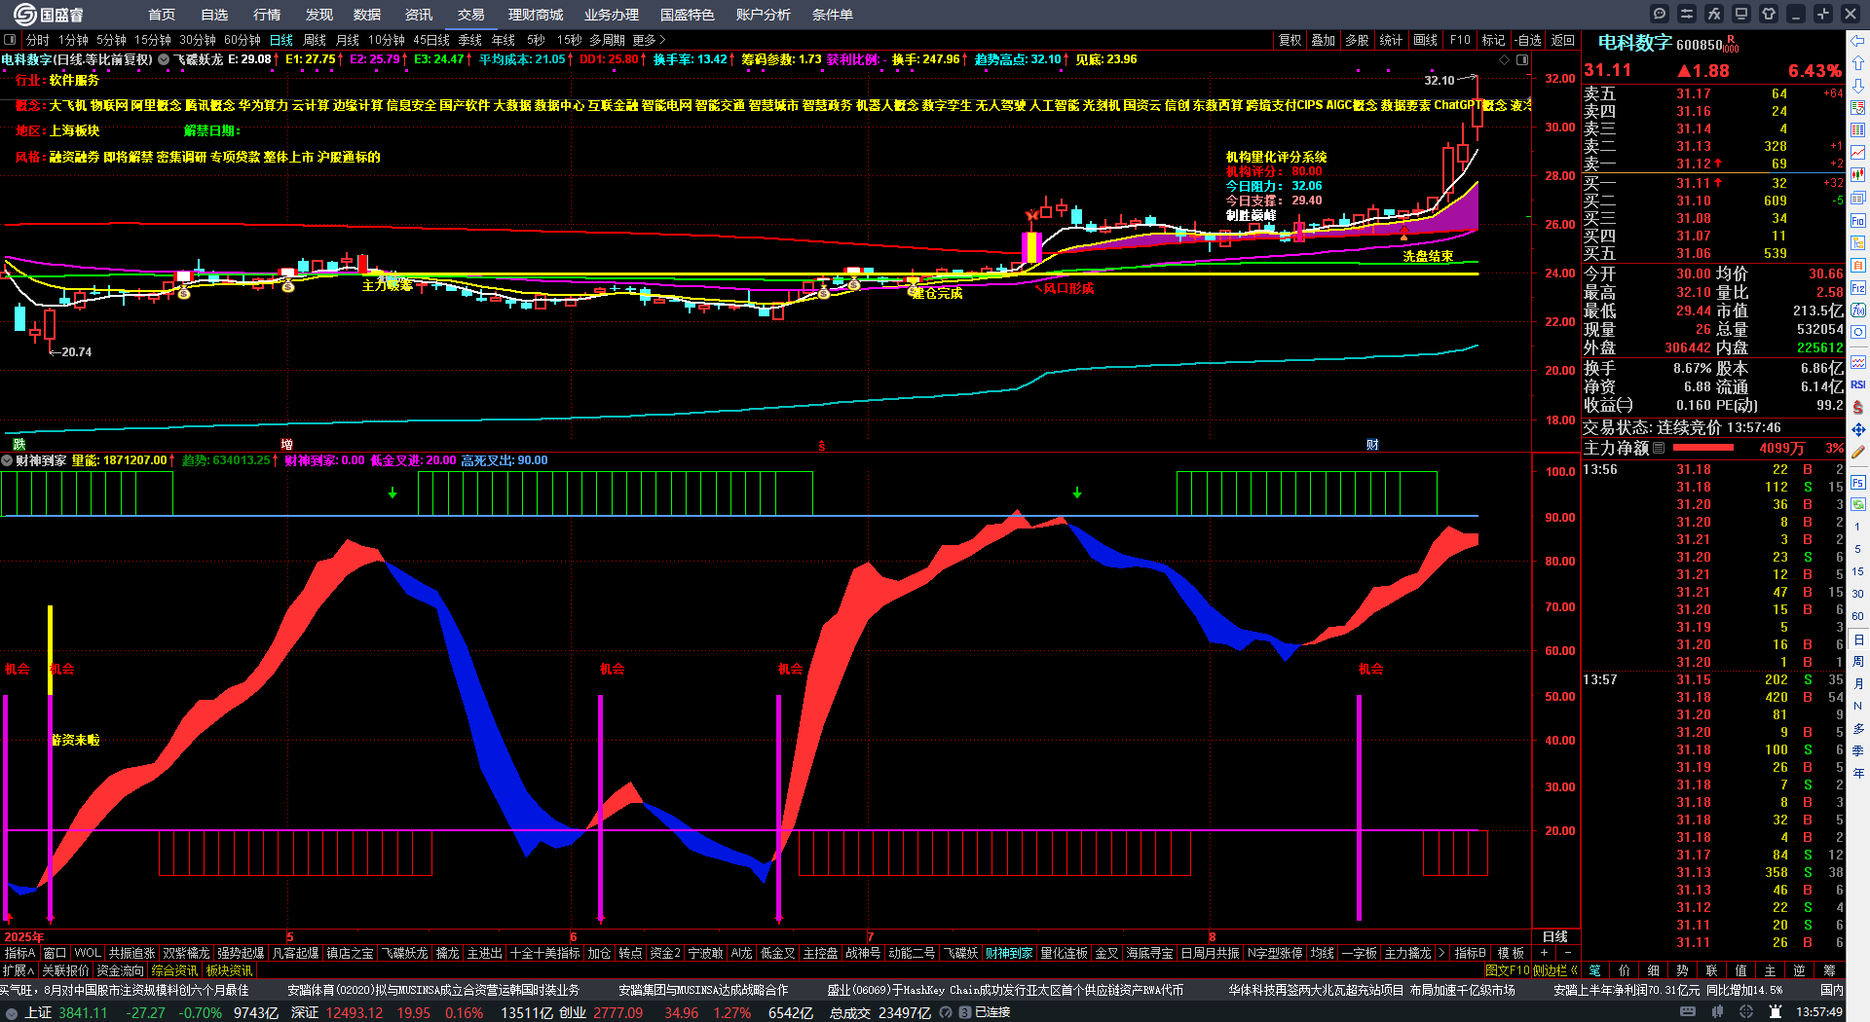Open the 窗口 window selector
Screen dimensions: 1870x1022
coord(55,953)
